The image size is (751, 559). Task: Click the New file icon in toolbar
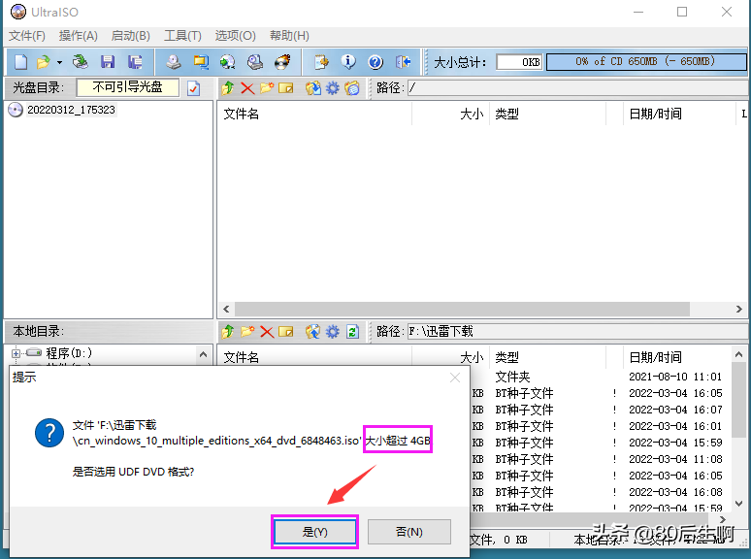click(21, 62)
